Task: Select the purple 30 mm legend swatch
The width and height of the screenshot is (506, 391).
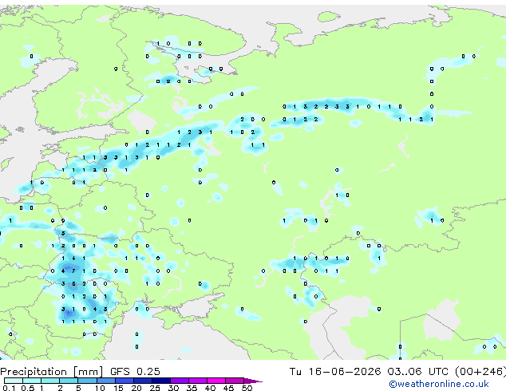Action: click(x=180, y=381)
